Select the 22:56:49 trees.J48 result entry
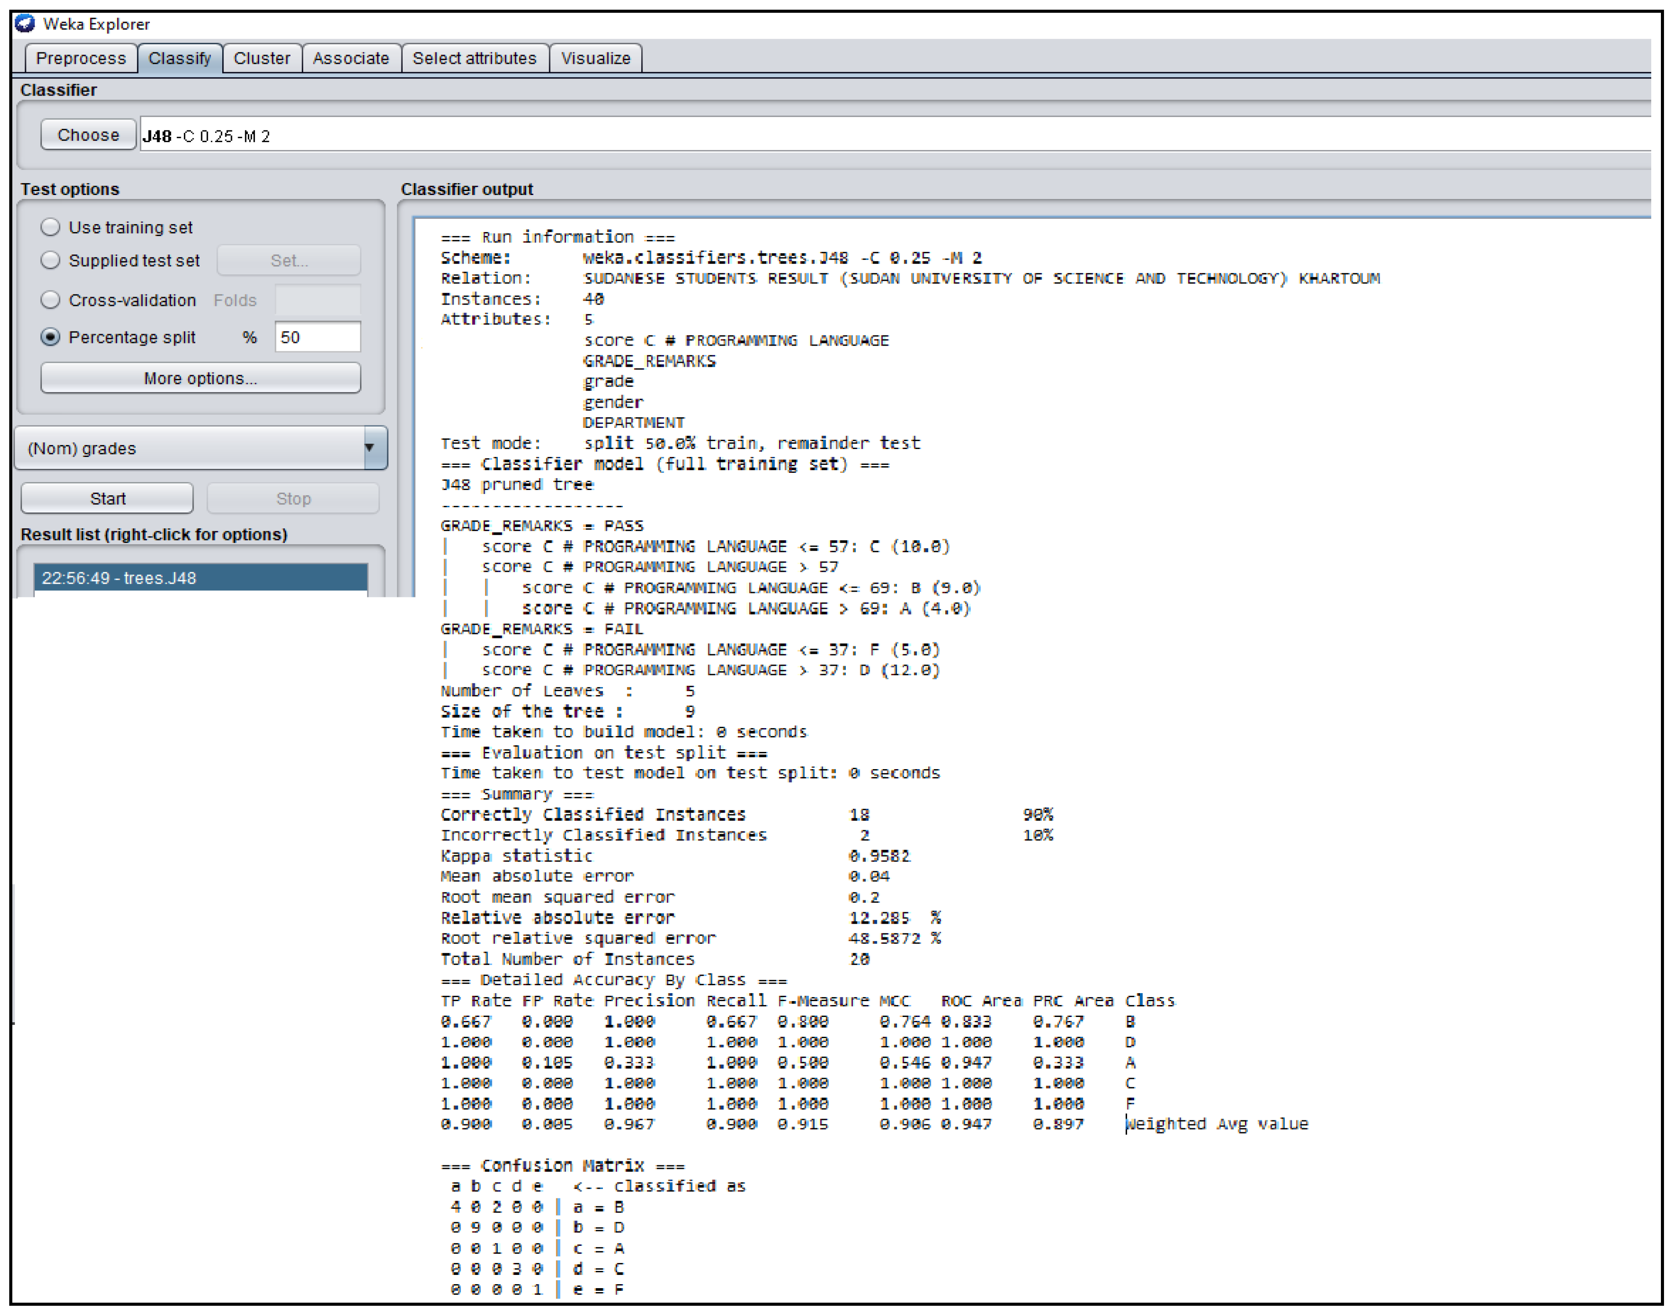Screen dimensions: 1675x1315 point(200,578)
